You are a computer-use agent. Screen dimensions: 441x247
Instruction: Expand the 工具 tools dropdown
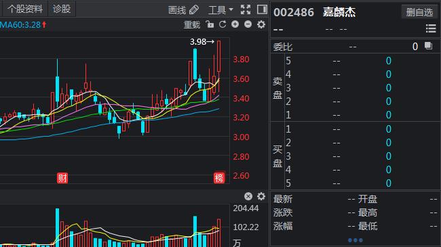coord(220,10)
